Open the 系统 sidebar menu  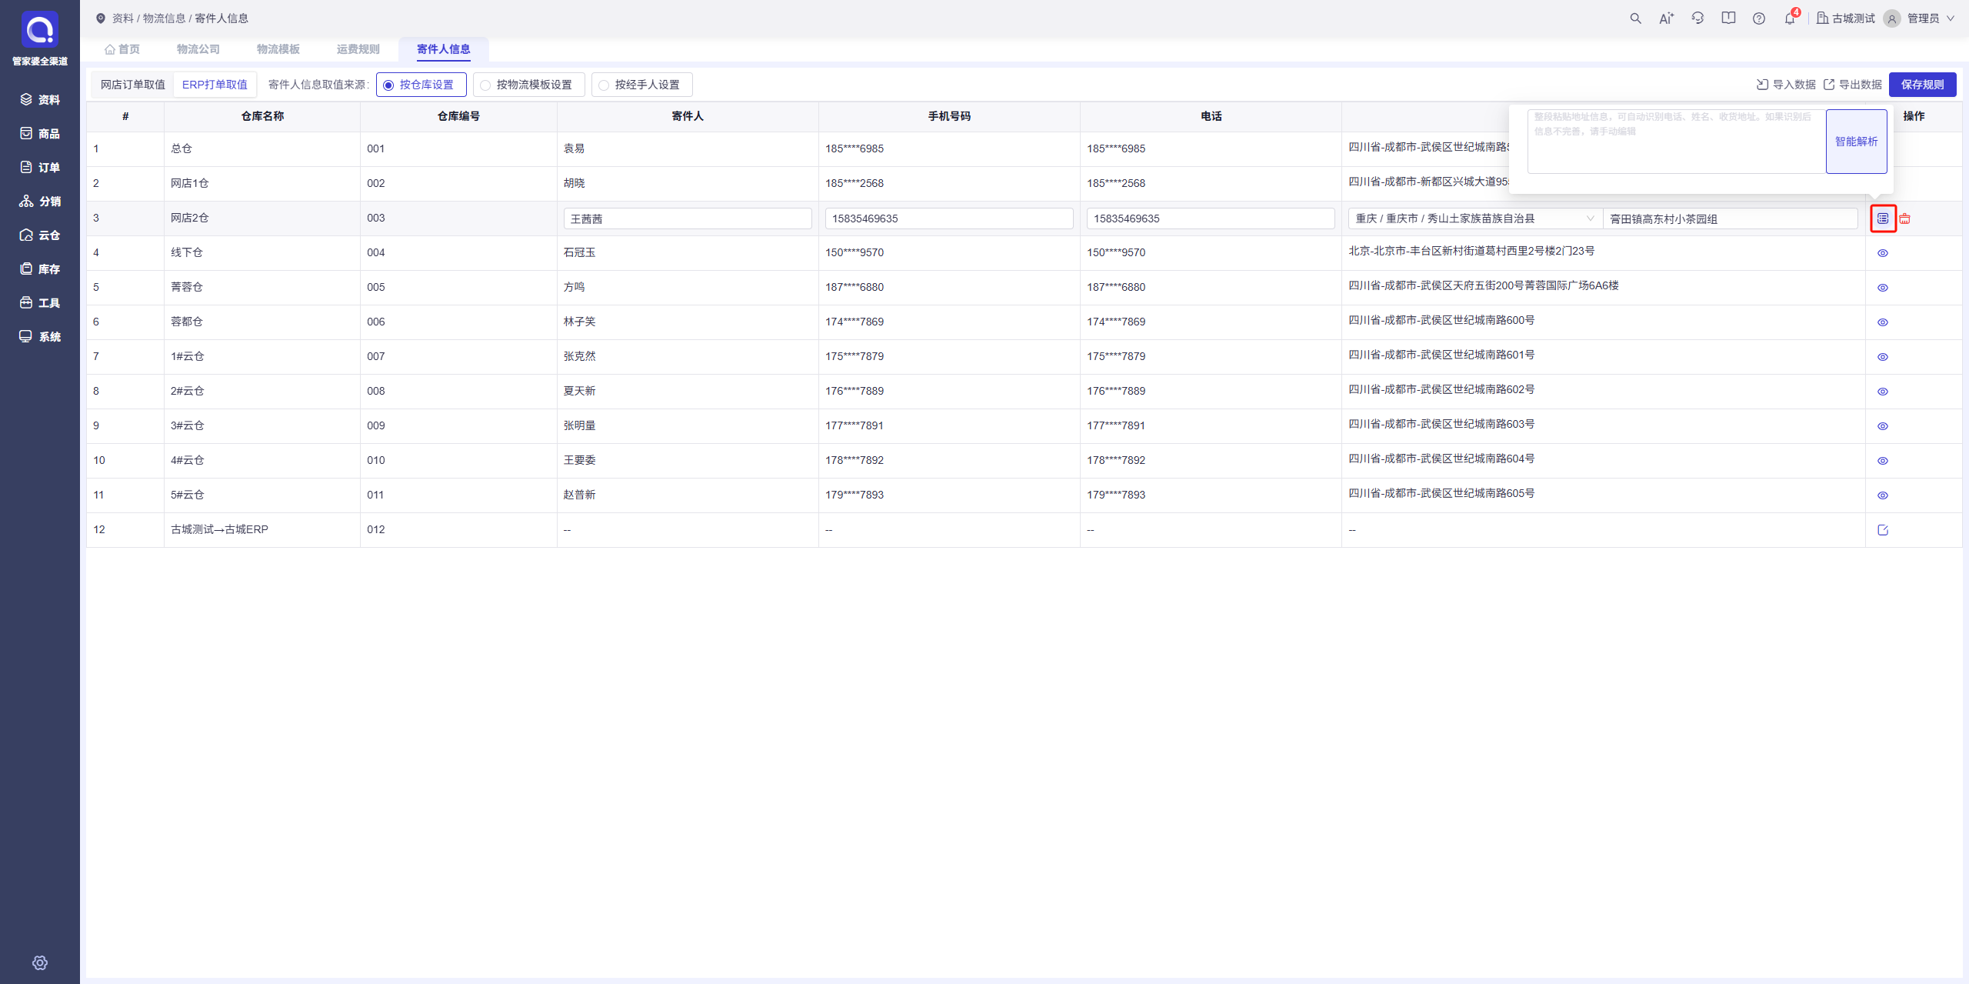coord(40,336)
